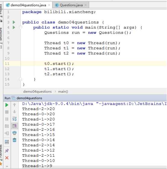Toggle Scroll to End of console

[14, 126]
